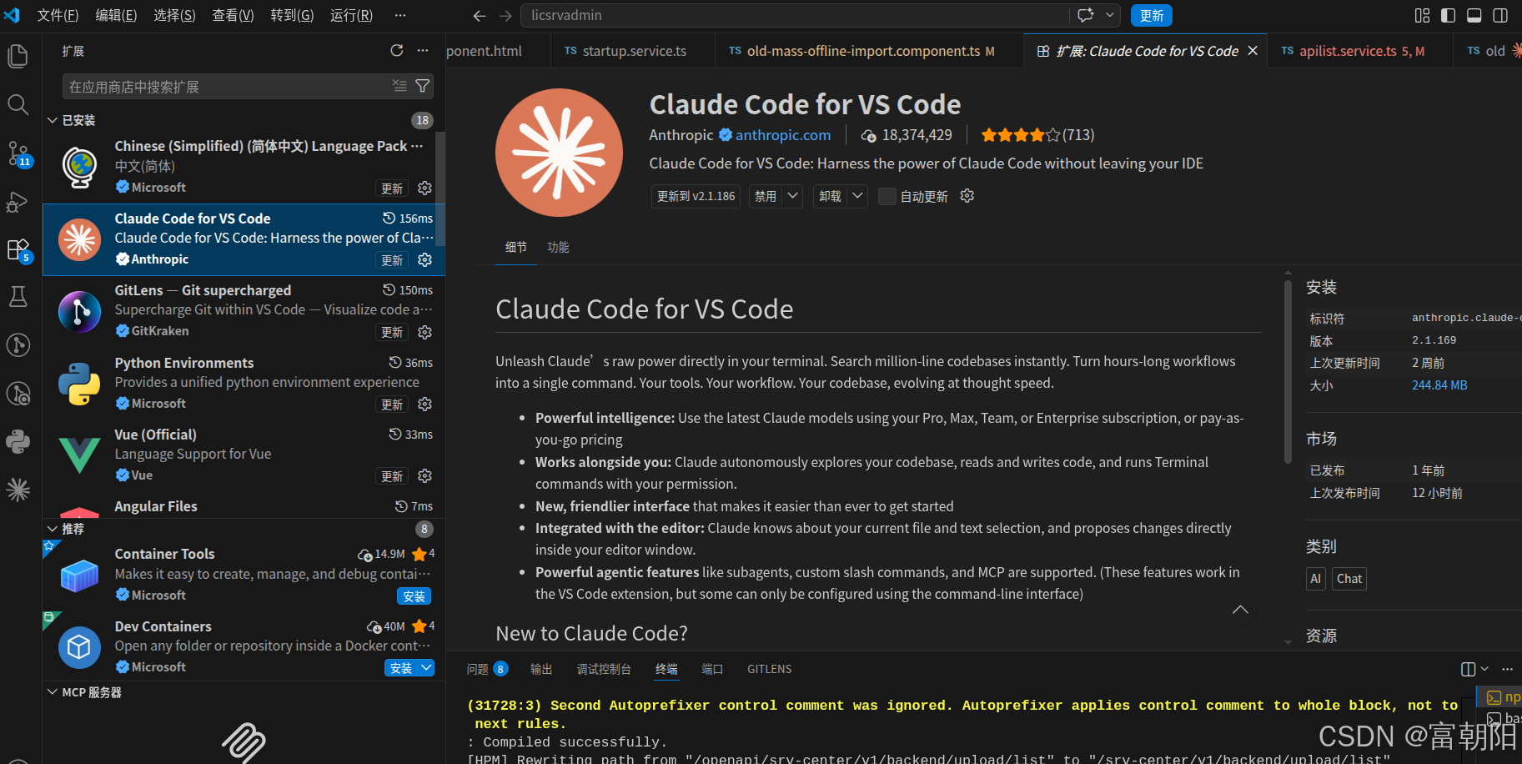Open extensions view more actions menu

[x=423, y=51]
